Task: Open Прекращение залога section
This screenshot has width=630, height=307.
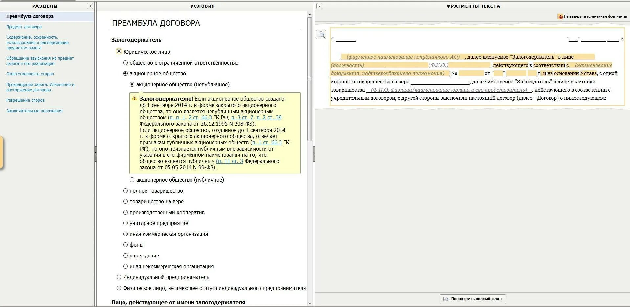Action: pos(40,87)
